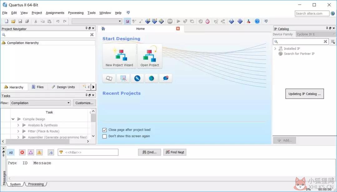This screenshot has height=192, width=337.
Task: Open the Programmer icon in toolbar
Action: click(240, 21)
